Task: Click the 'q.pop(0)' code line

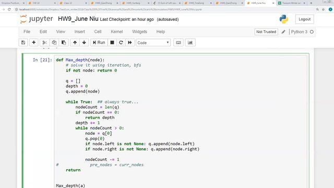Action: pos(95,138)
